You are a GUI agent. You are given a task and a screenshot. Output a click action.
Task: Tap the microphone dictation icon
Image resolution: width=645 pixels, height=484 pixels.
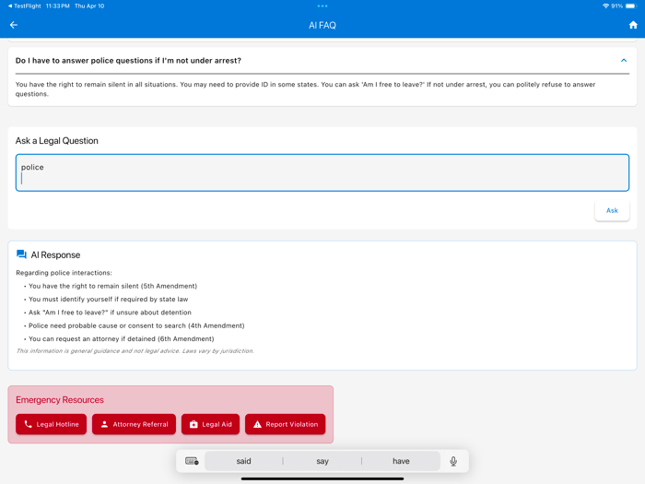coord(453,461)
